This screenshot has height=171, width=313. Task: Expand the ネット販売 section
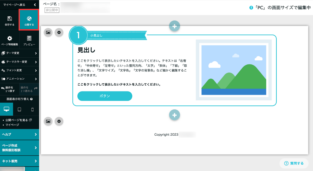click(19, 161)
